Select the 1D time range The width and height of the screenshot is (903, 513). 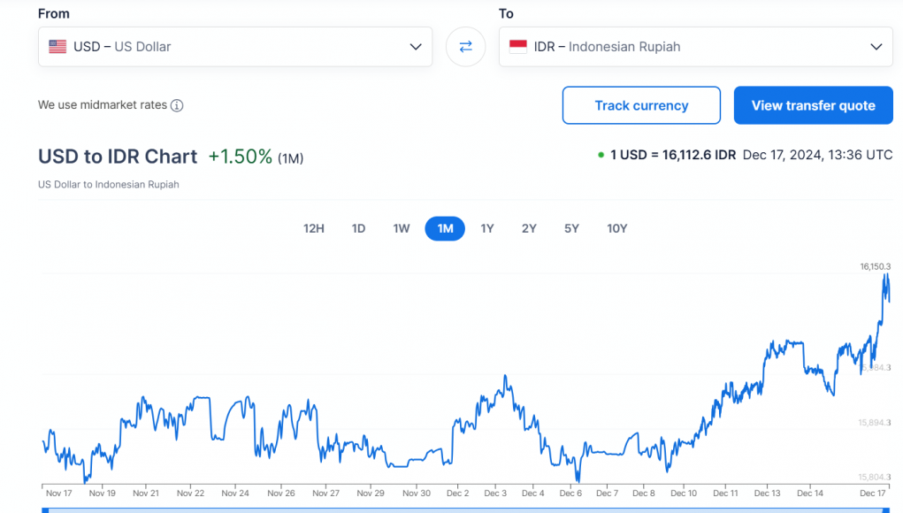[x=358, y=228]
